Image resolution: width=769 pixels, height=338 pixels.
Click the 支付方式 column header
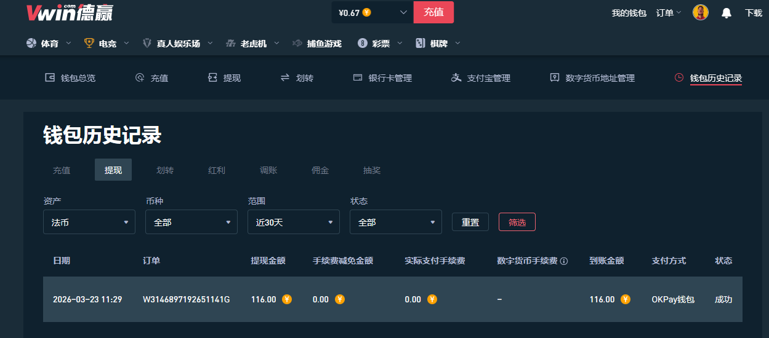click(x=669, y=261)
